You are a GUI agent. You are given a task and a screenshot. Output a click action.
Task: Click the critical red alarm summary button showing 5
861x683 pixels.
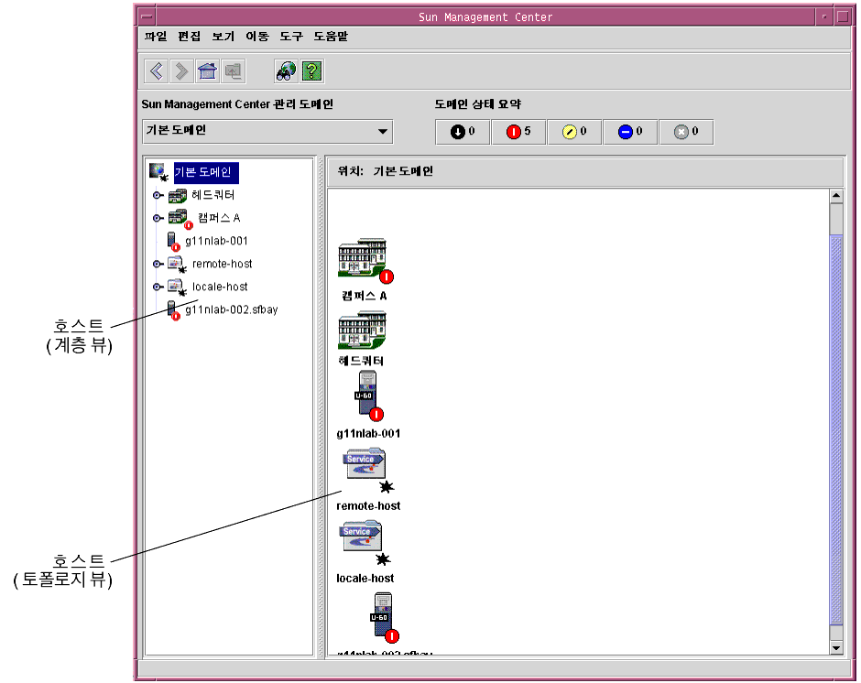(518, 132)
